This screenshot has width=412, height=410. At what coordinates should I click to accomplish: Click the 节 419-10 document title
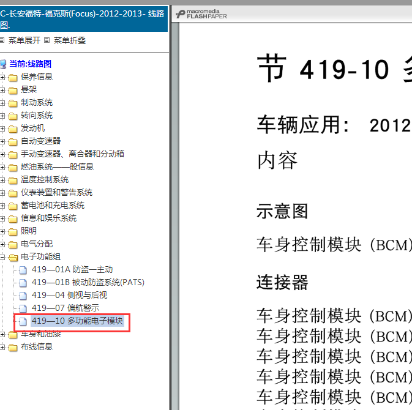[x=334, y=69]
